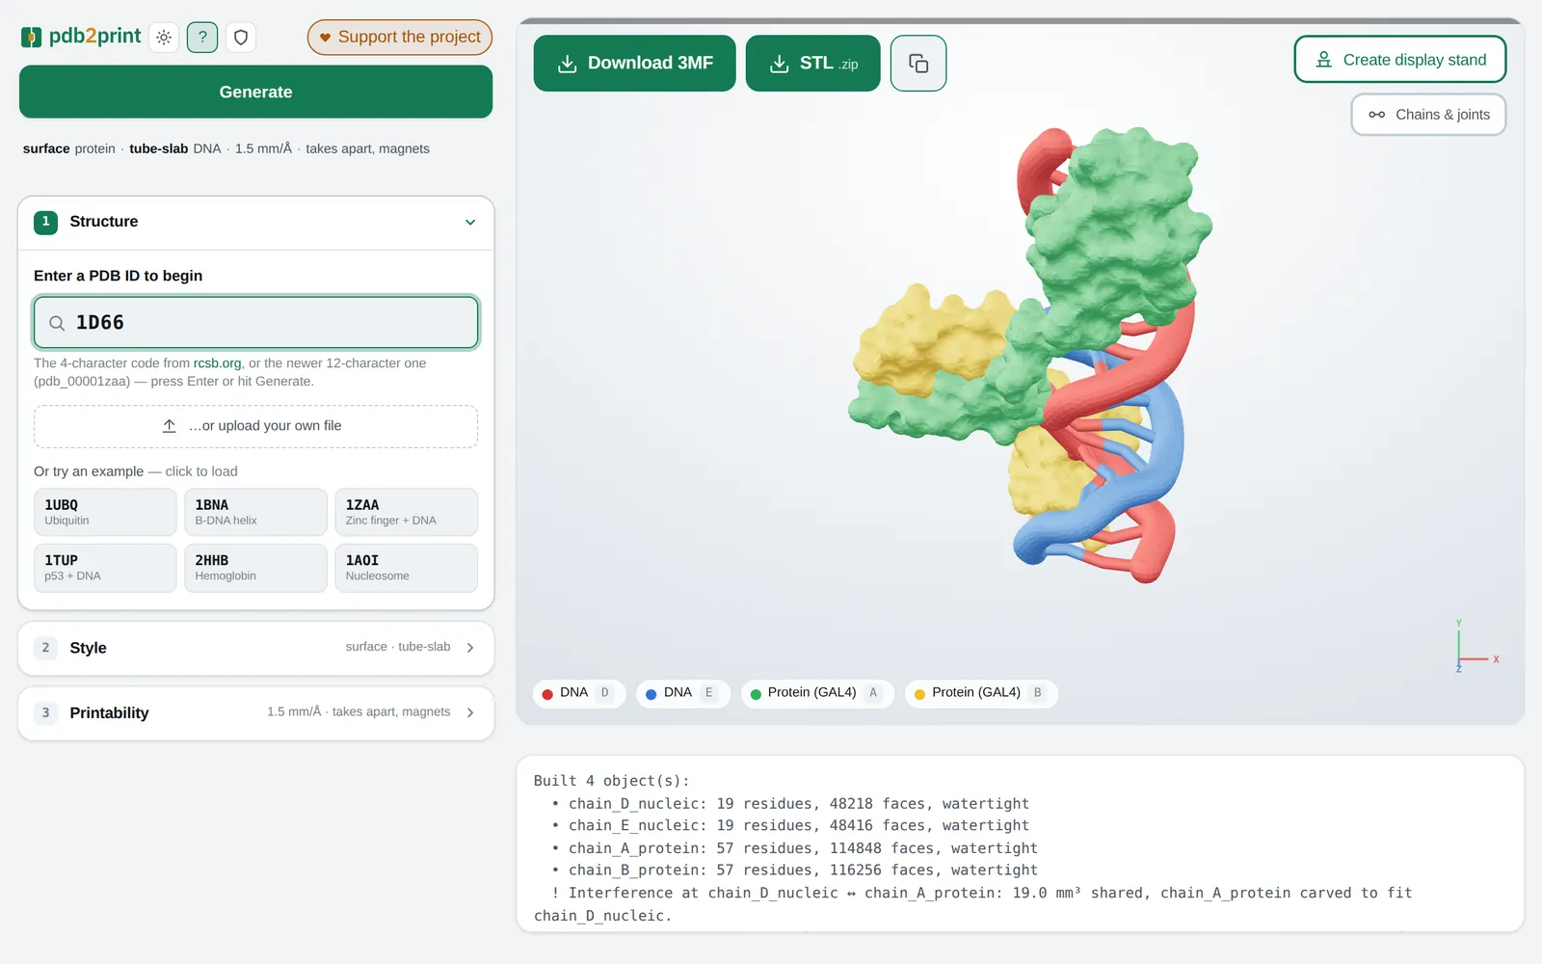
Task: Toggle green Protein (GAL4) chain A chip
Action: [817, 693]
